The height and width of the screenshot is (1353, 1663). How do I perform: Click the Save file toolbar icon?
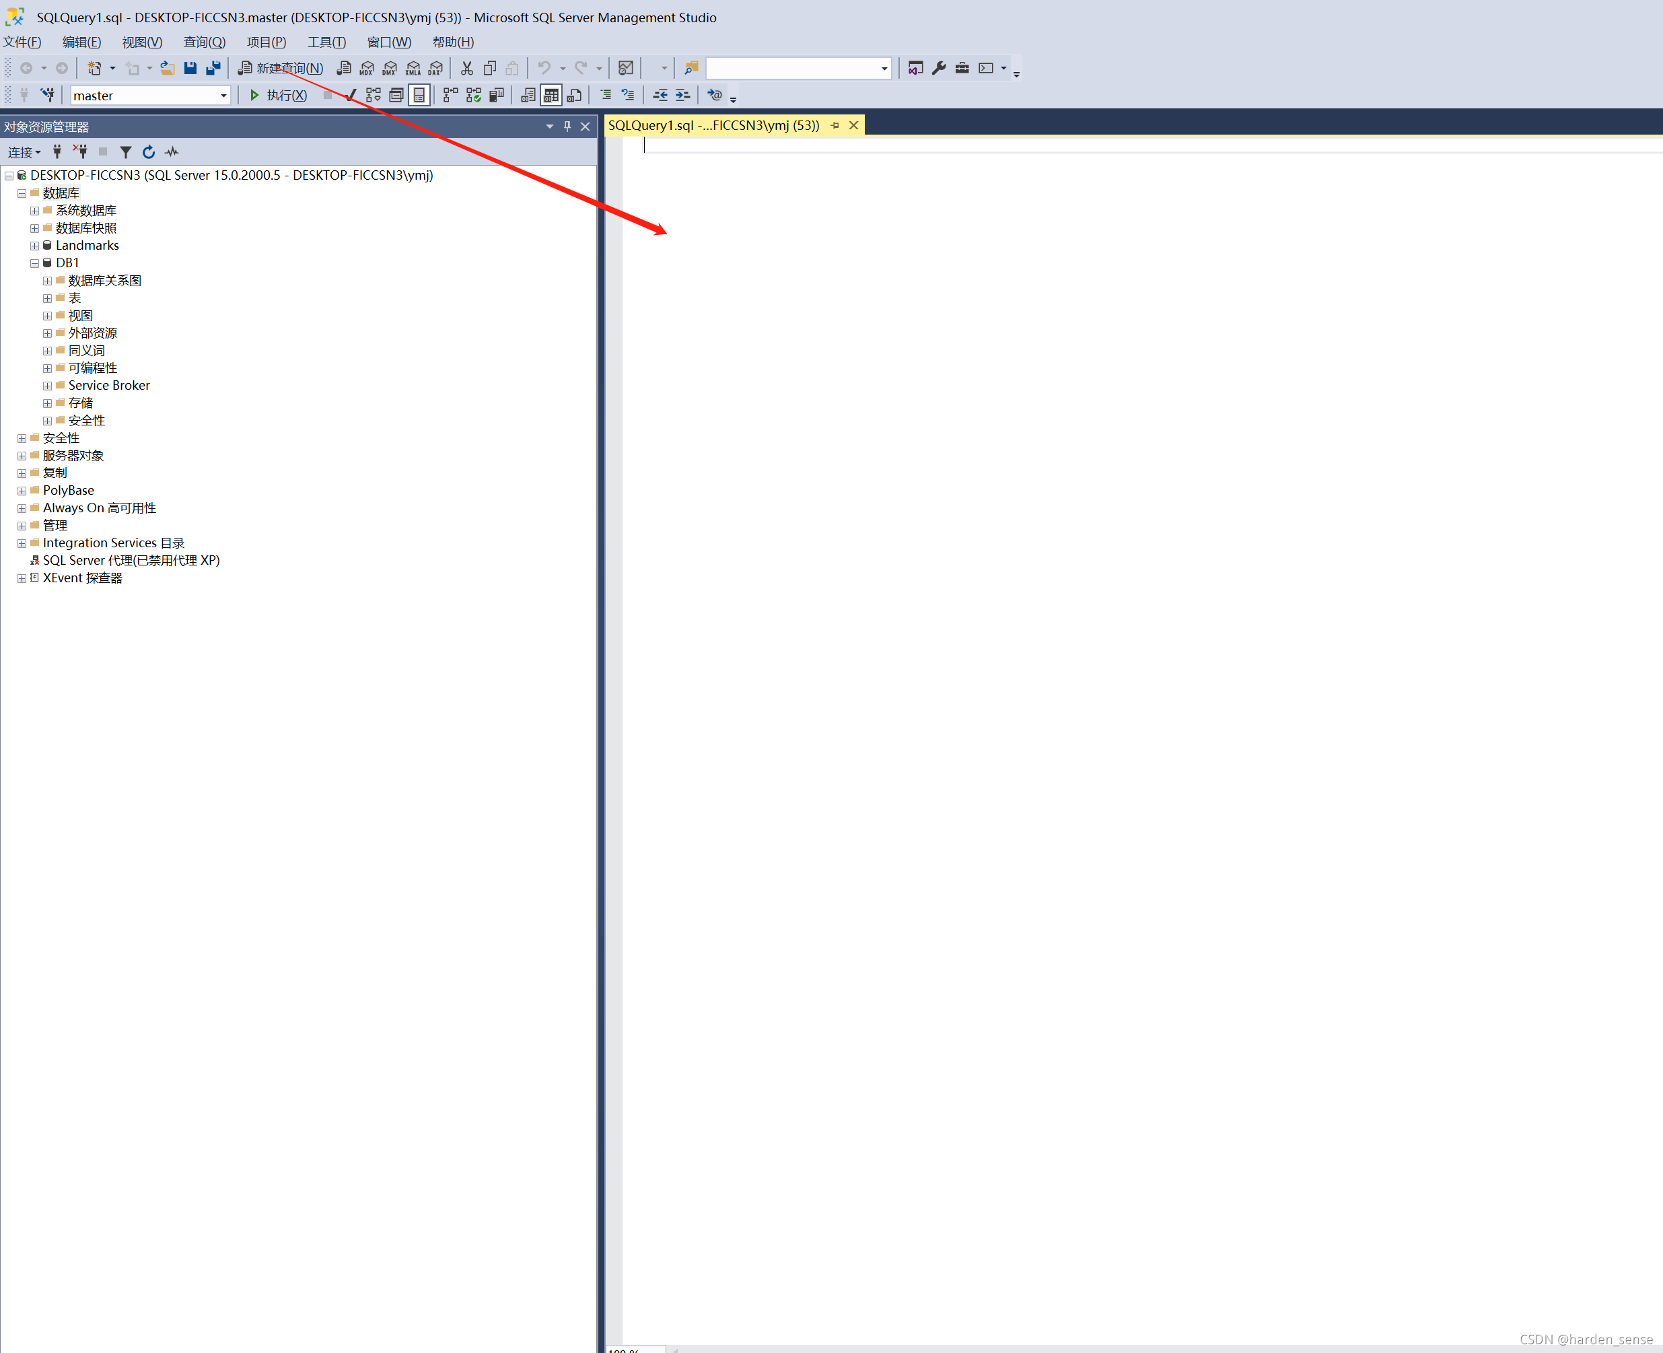point(190,68)
